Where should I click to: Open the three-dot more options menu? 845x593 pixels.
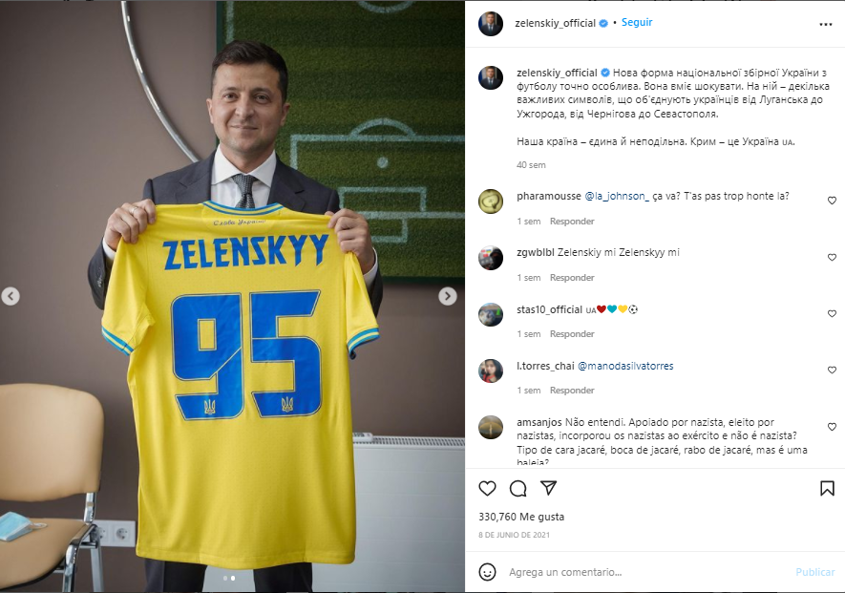(826, 24)
